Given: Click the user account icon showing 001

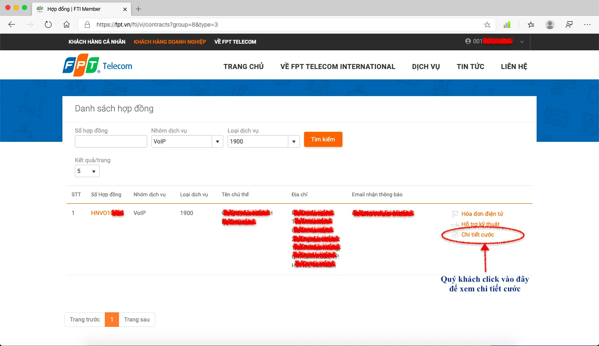Looking at the screenshot, I should coord(468,42).
